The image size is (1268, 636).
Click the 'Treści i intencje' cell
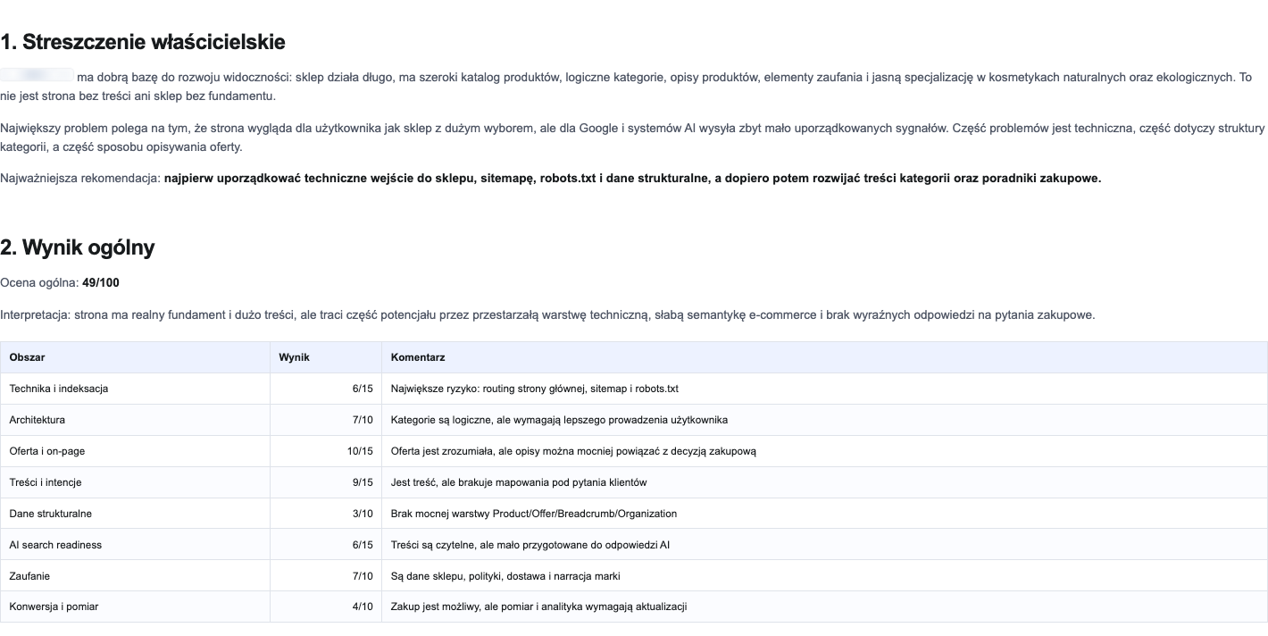click(135, 482)
